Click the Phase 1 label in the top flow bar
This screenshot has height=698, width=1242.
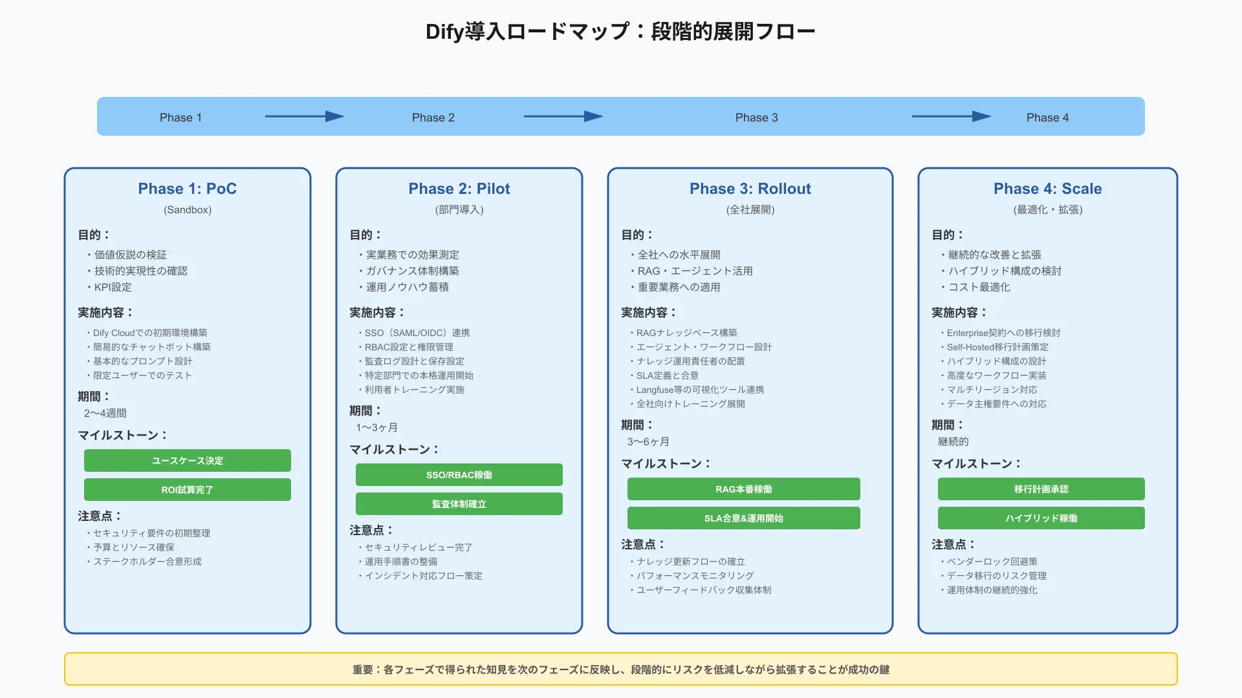pyautogui.click(x=180, y=117)
